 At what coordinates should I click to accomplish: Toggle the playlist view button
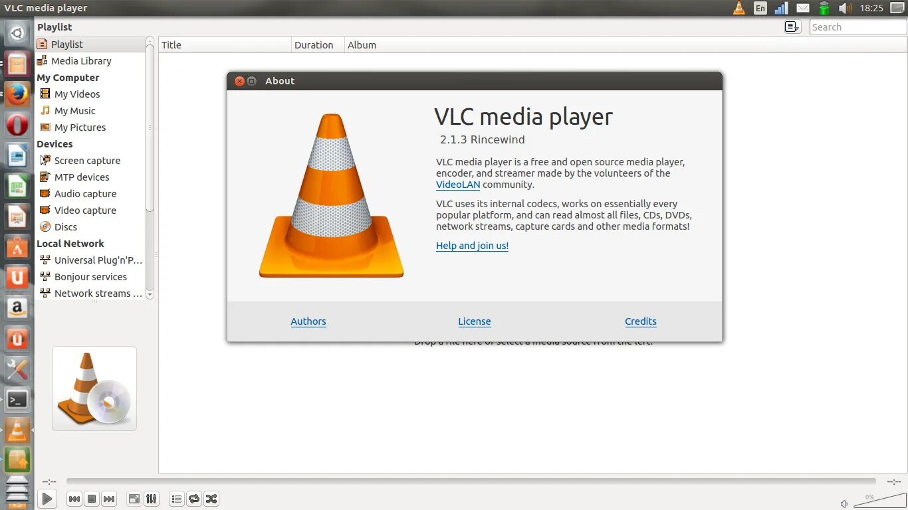(177, 499)
